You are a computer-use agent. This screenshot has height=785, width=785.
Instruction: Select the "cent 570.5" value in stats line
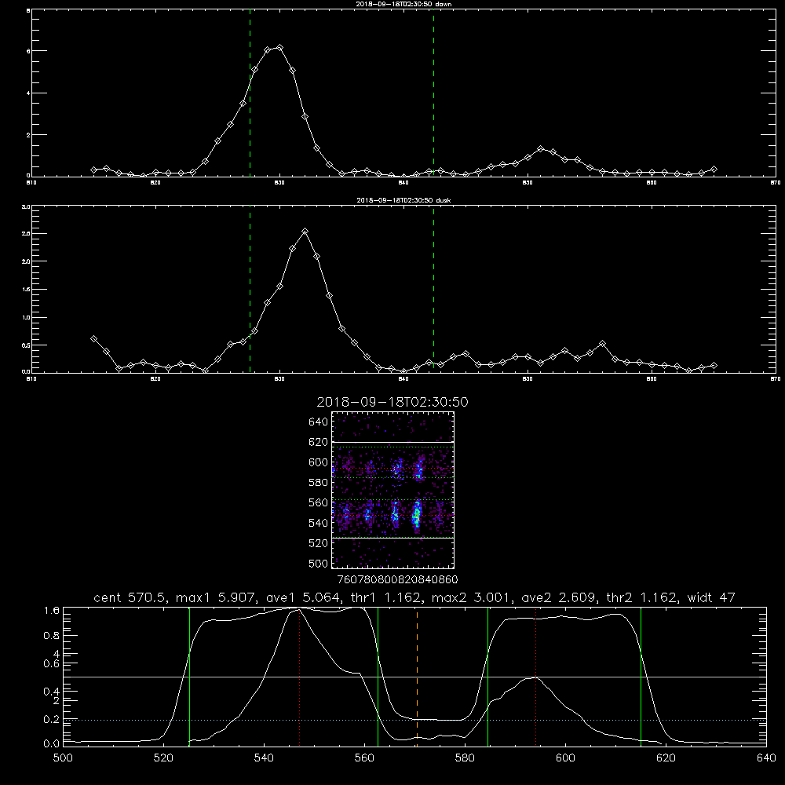130,597
